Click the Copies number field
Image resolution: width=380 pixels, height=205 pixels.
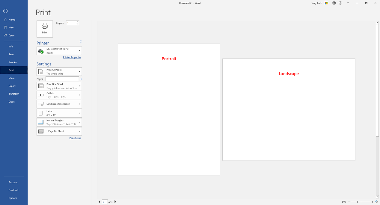(x=71, y=23)
